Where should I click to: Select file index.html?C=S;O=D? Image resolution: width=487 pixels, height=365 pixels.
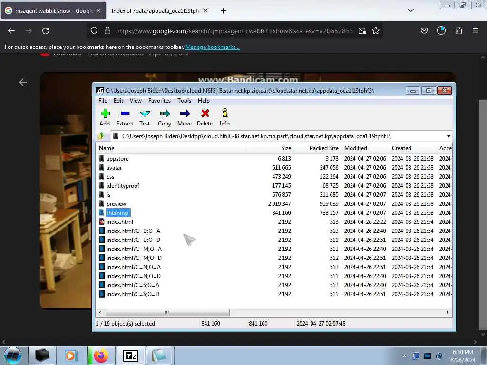tap(133, 294)
